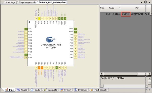
Task: Select the orange DEBUG pin 13
Action: 39,68
